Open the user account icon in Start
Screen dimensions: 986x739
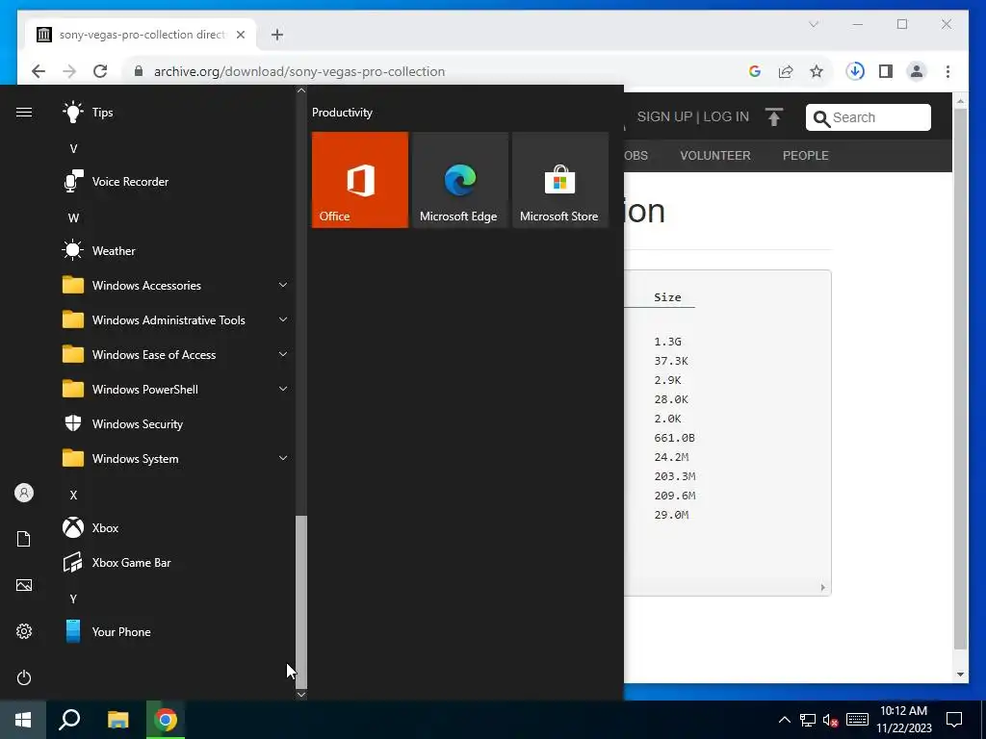point(24,493)
